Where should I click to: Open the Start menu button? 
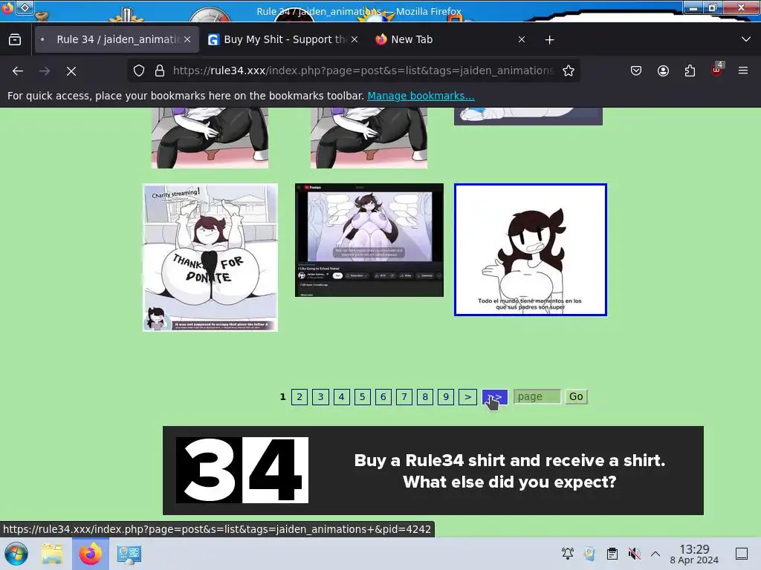16,554
